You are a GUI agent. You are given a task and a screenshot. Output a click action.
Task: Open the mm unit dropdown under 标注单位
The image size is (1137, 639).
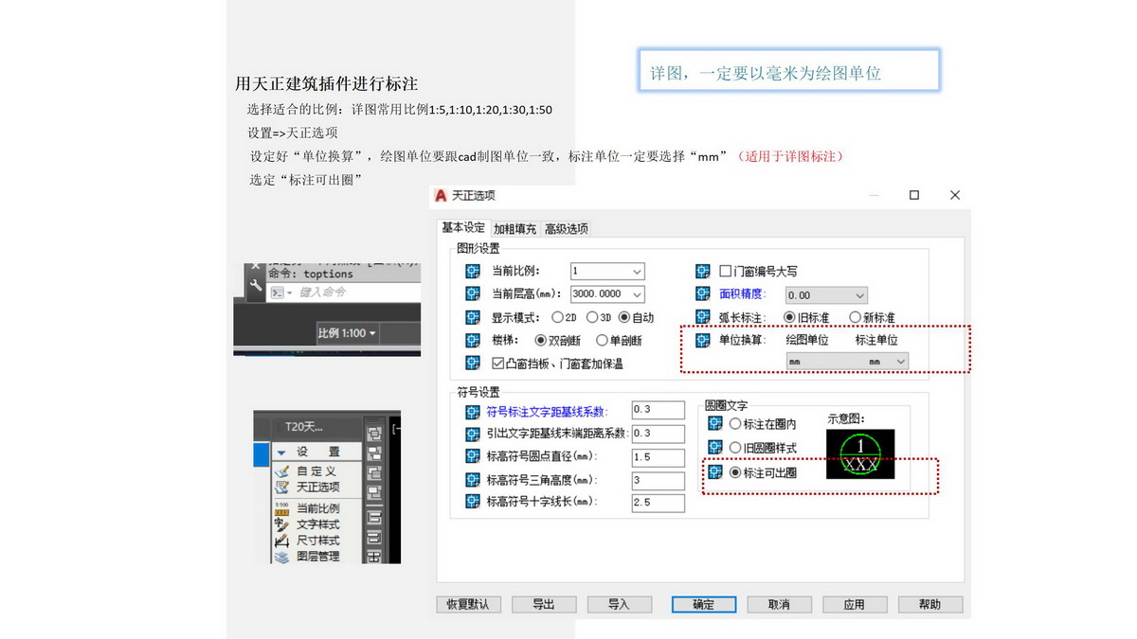pyautogui.click(x=899, y=361)
